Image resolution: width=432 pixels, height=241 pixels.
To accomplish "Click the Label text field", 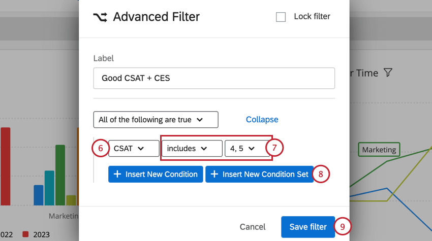I will [214, 78].
